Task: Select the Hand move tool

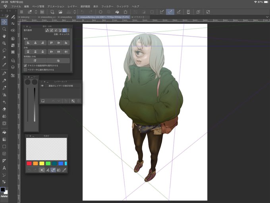Action: pos(4,36)
